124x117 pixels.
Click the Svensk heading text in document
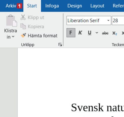tap(87, 108)
